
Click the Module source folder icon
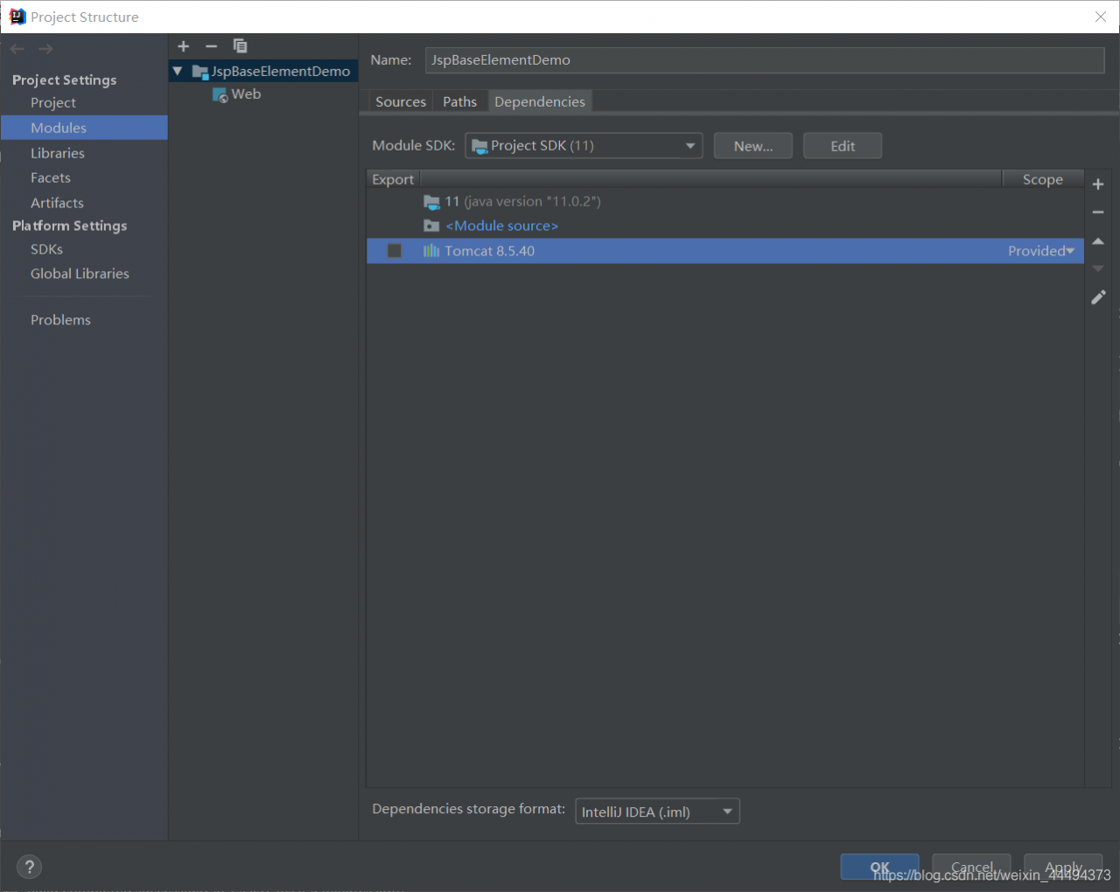coord(431,226)
